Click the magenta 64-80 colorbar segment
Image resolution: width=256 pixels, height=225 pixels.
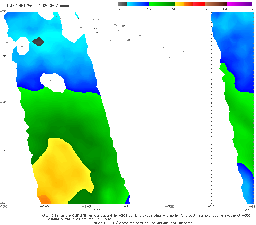pos(239,4)
